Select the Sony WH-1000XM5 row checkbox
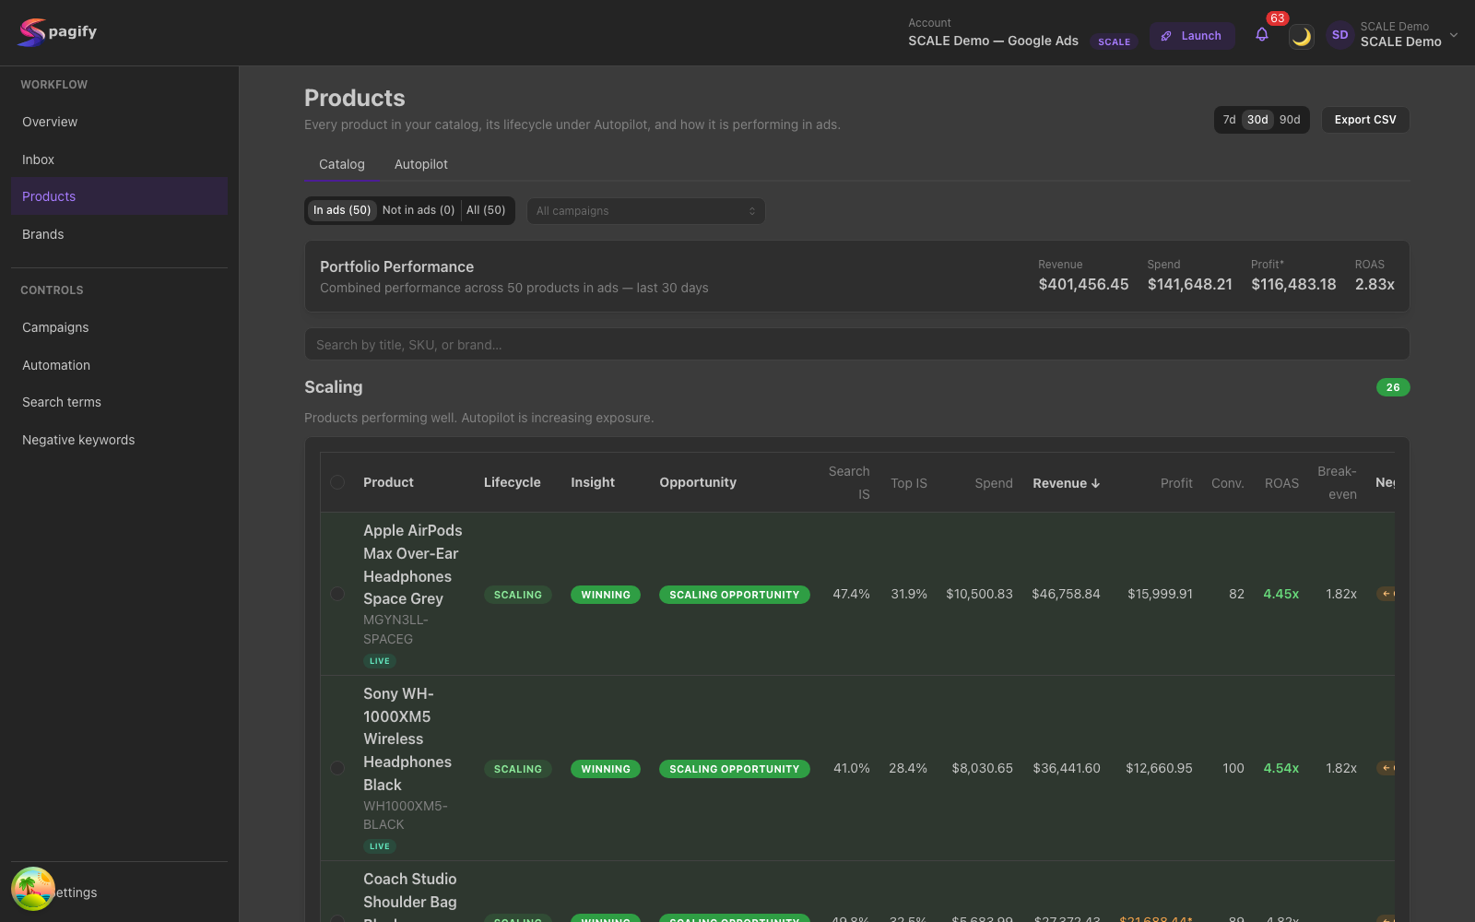This screenshot has height=922, width=1475. pyautogui.click(x=337, y=768)
